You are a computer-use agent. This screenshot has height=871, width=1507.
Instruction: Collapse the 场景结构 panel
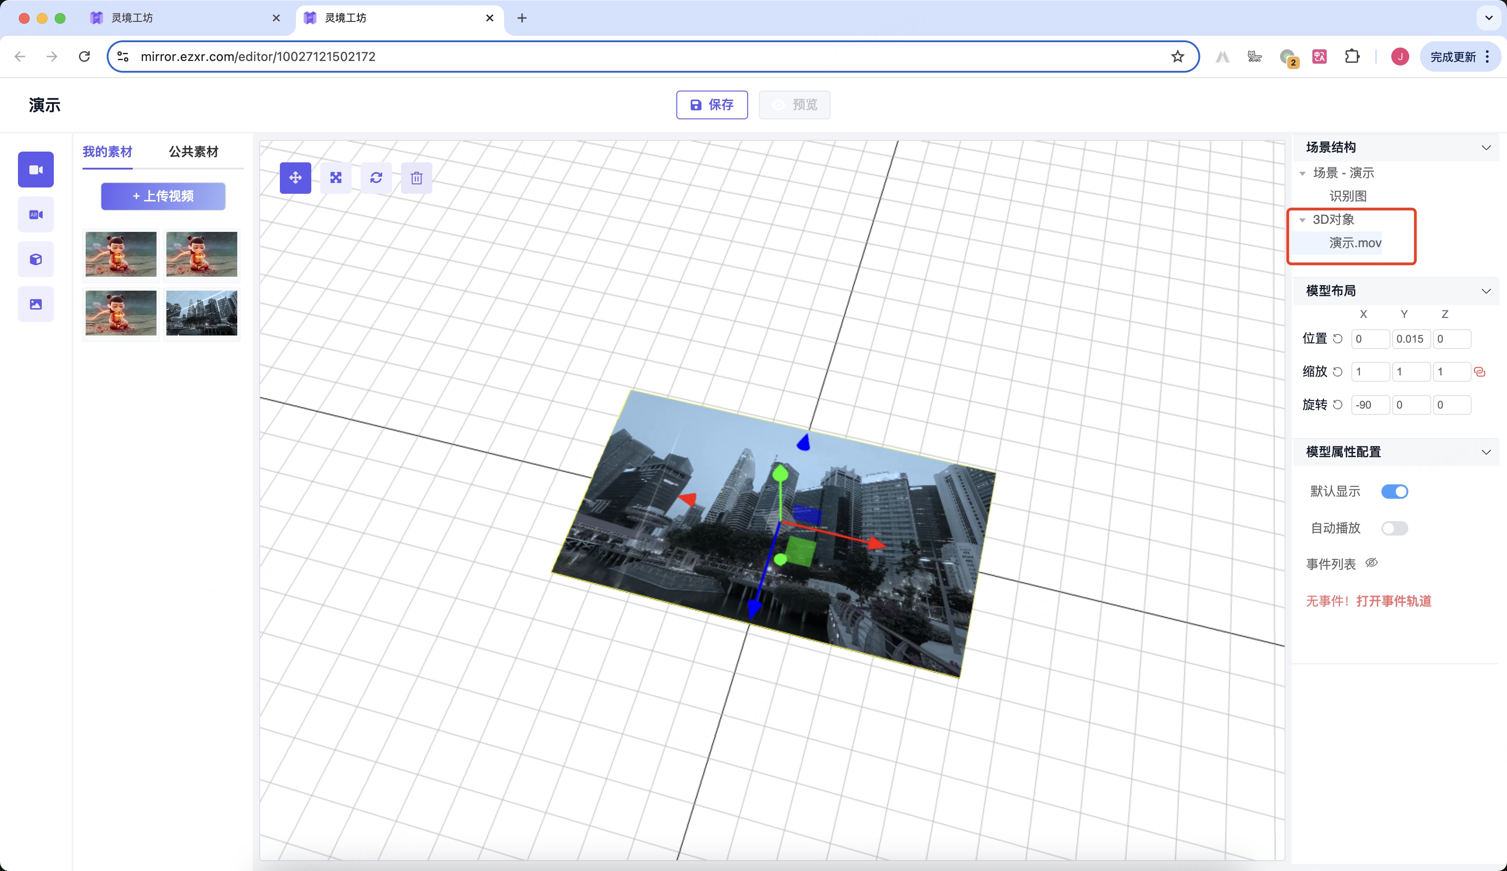(1486, 147)
